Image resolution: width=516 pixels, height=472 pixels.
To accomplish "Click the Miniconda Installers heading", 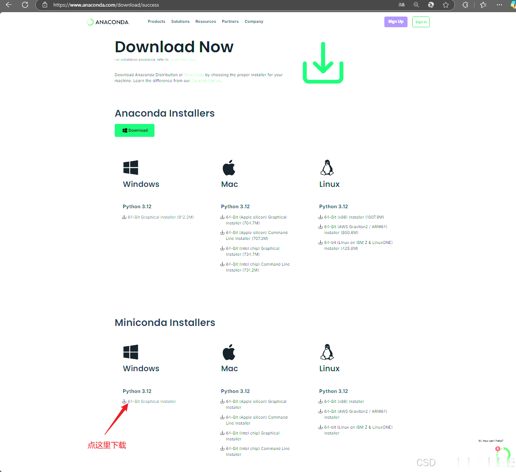I will pyautogui.click(x=165, y=322).
